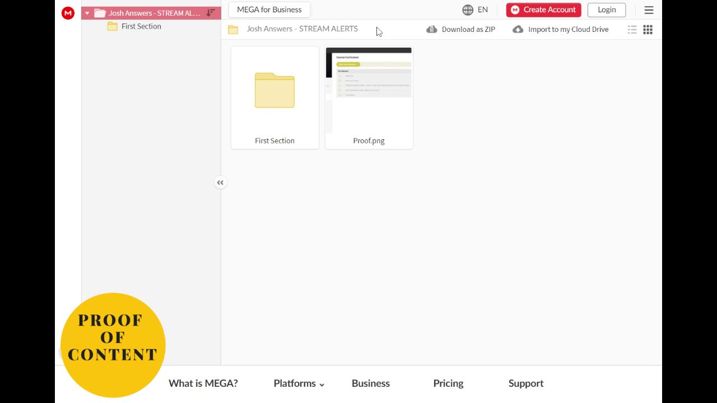
Task: Click Import to my Cloud Drive label
Action: [568, 29]
